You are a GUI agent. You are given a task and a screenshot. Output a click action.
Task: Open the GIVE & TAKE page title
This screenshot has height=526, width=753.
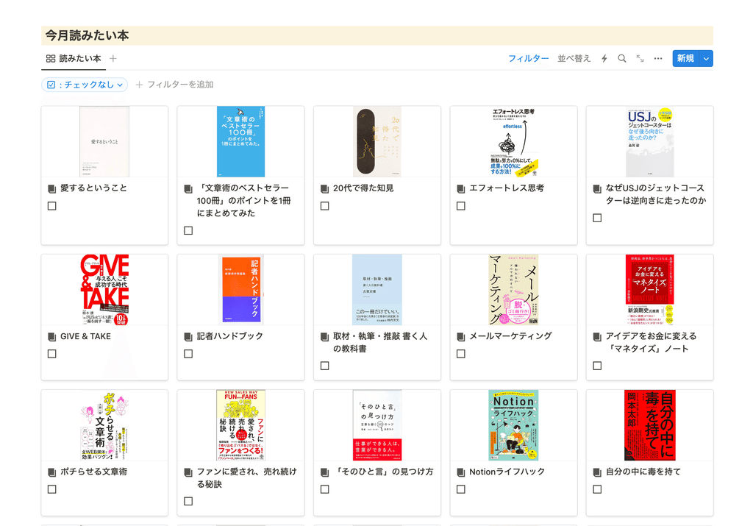tap(85, 336)
